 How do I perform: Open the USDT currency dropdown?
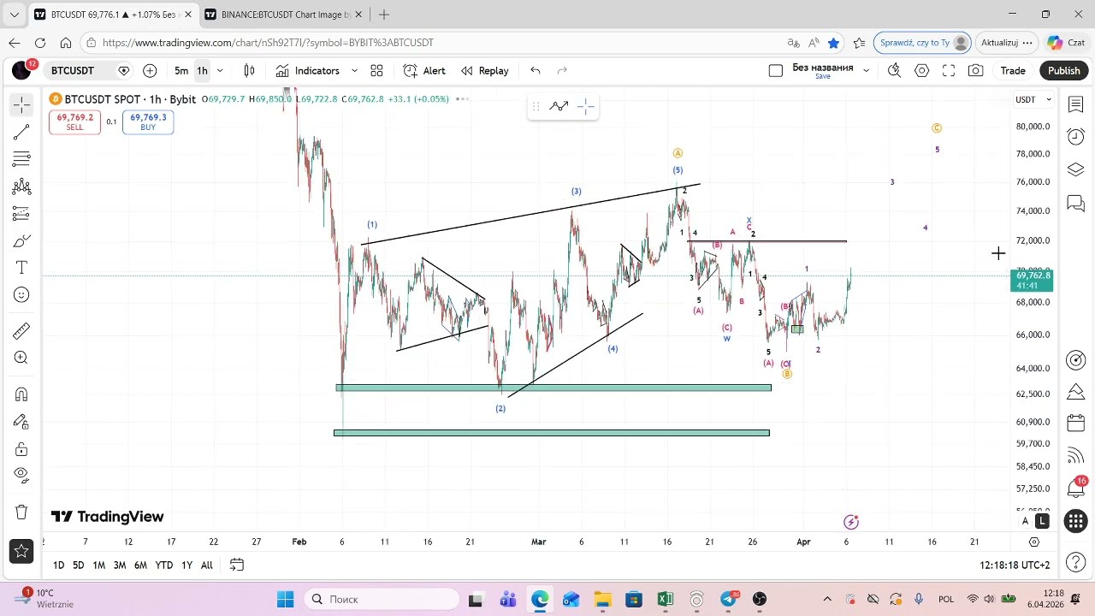(1033, 99)
